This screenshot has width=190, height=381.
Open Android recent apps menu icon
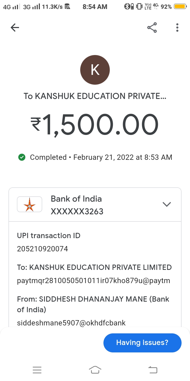37,370
